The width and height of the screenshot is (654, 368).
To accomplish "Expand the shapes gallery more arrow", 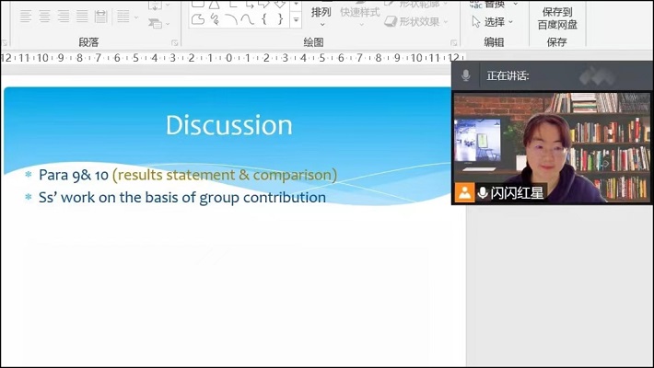I will (296, 19).
